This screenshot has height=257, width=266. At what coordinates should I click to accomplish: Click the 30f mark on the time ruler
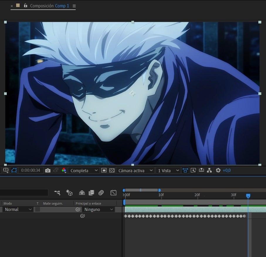tap(233, 195)
